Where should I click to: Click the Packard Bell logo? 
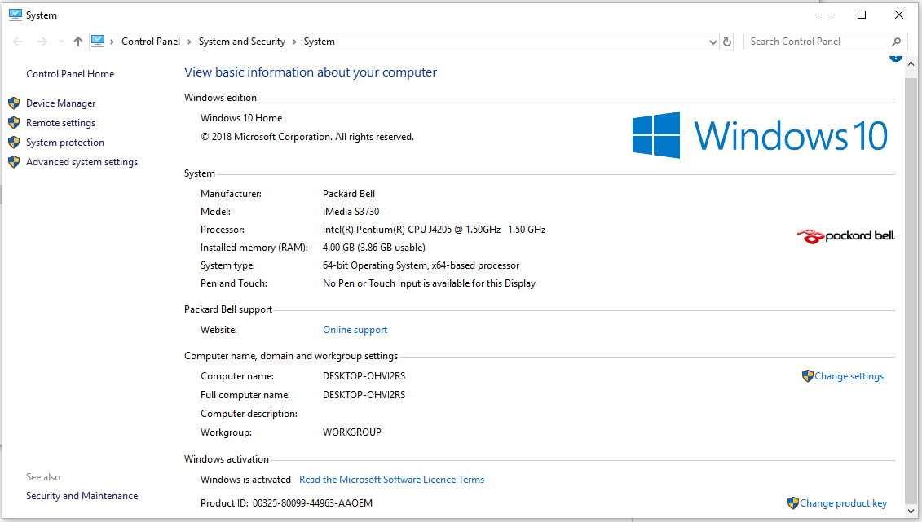pyautogui.click(x=845, y=236)
